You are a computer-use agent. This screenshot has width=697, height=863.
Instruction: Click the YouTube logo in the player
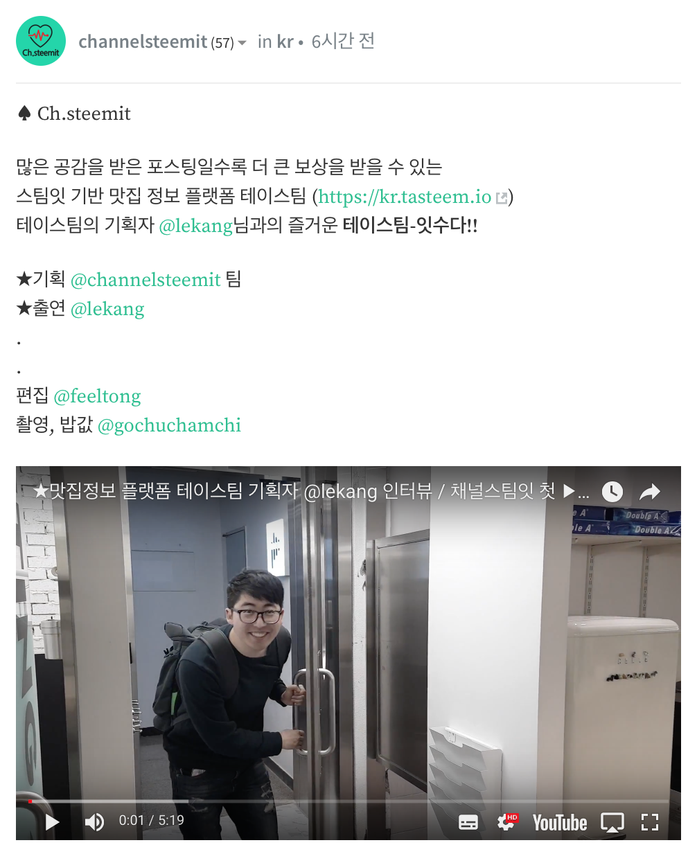pos(559,822)
